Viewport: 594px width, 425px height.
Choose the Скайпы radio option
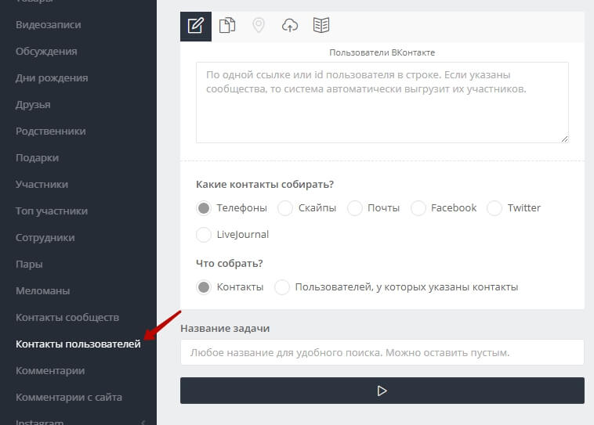point(285,208)
